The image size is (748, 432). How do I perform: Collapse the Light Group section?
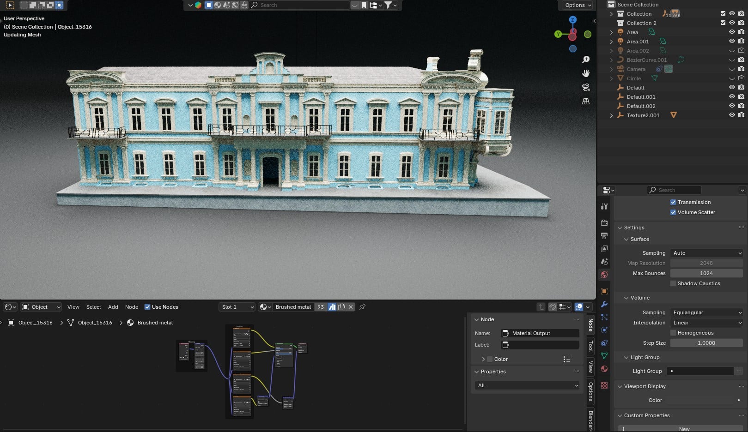click(x=626, y=357)
